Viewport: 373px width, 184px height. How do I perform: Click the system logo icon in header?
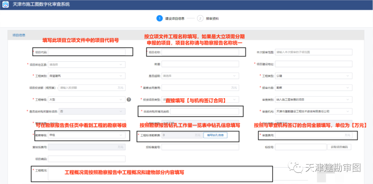coord(6,5)
